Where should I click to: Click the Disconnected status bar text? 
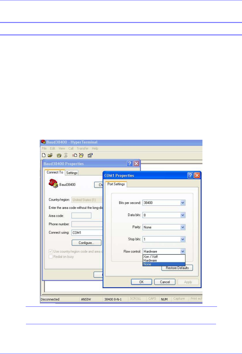[50, 299]
